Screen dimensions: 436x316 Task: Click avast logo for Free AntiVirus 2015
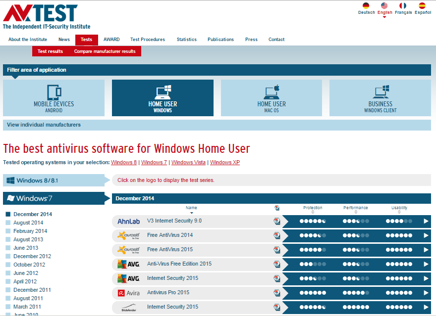pyautogui.click(x=128, y=250)
